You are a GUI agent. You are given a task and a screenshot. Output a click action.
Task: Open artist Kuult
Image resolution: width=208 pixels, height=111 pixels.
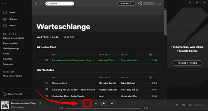click(x=101, y=96)
